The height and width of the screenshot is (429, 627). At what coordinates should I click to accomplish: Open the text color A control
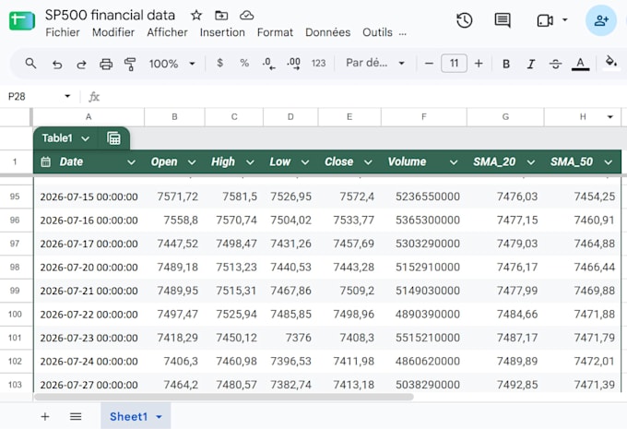[580, 64]
